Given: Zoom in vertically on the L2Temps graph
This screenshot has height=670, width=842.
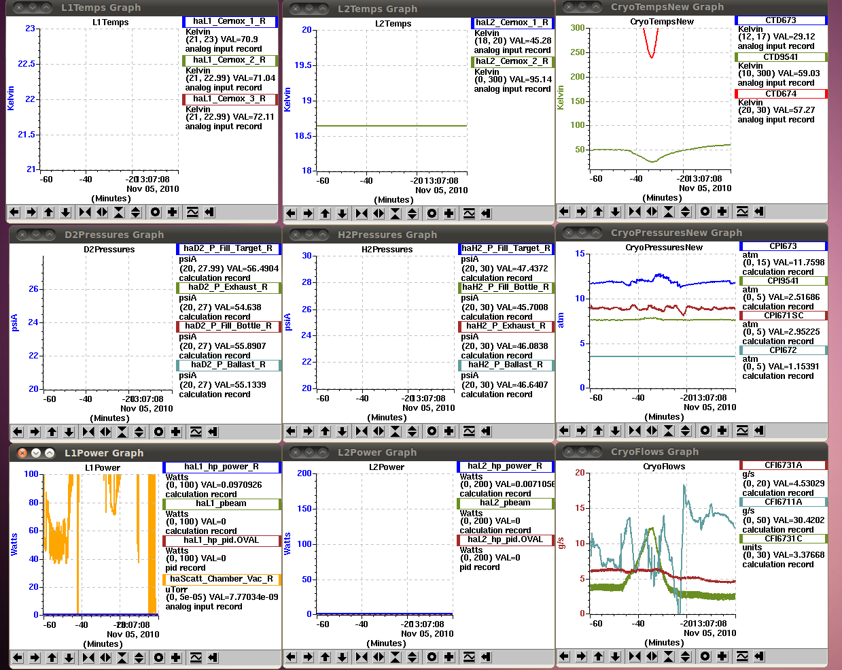Looking at the screenshot, I should 396,214.
